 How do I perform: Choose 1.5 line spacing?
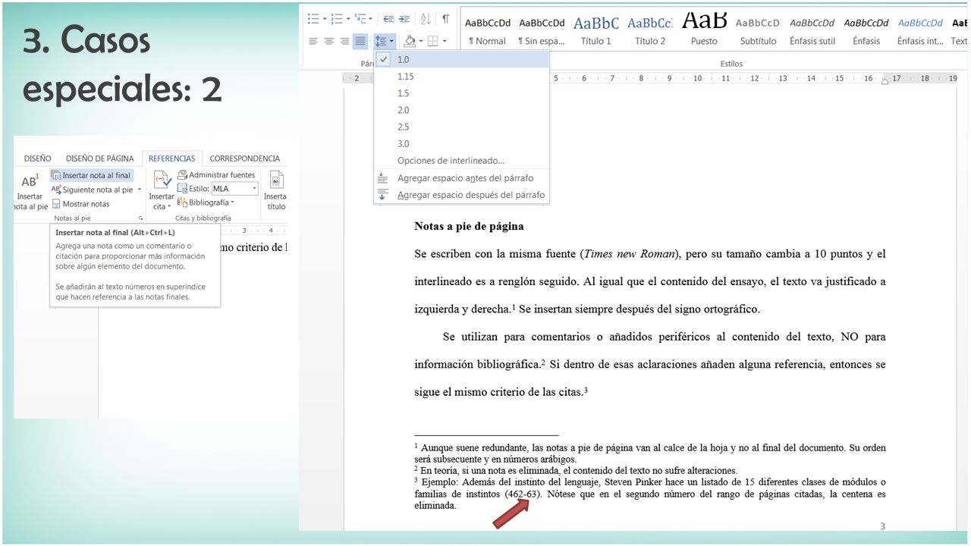click(x=460, y=93)
